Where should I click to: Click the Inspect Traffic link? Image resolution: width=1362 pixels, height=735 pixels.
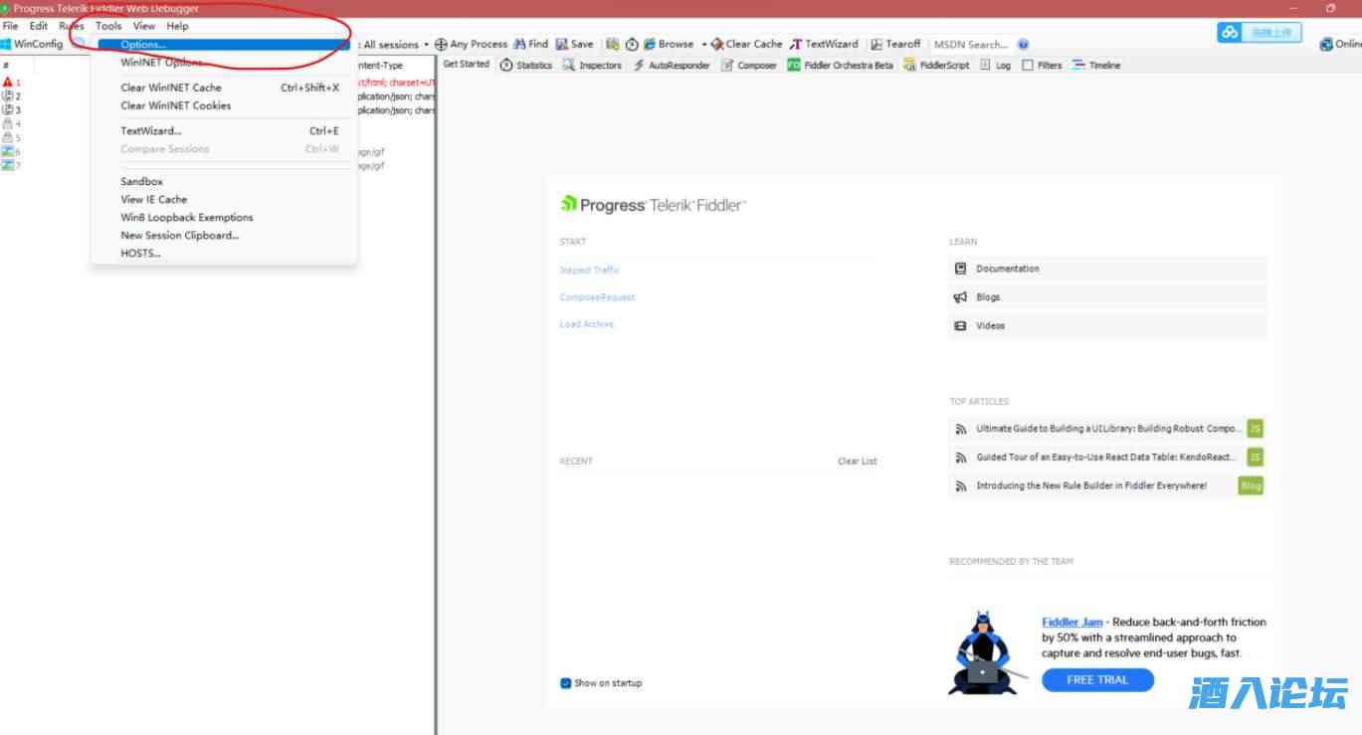(590, 271)
